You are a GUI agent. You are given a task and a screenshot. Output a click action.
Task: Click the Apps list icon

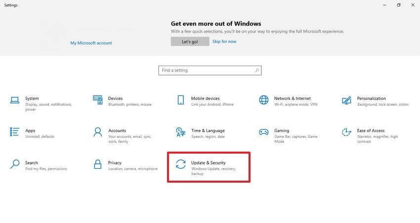(15, 132)
